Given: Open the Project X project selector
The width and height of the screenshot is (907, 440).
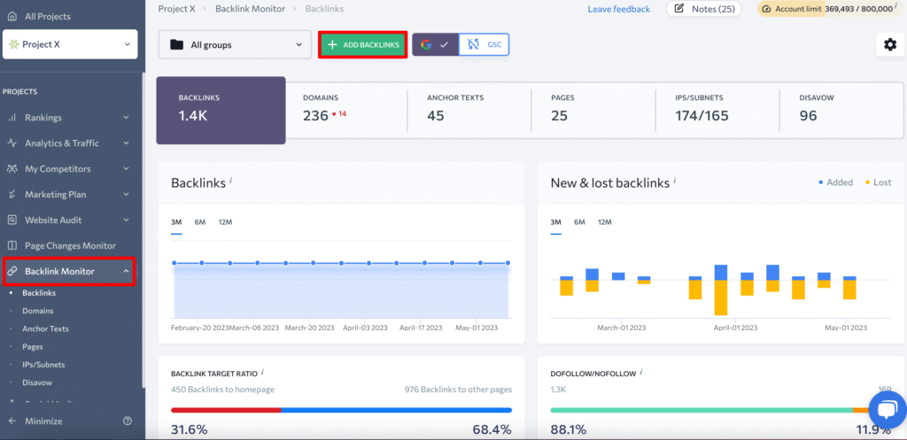Looking at the screenshot, I should click(70, 43).
